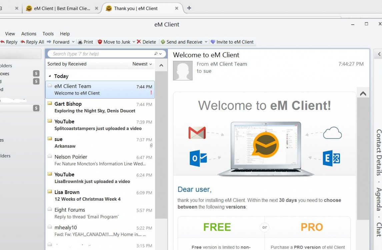Open the Chat sidebar tab
This screenshot has width=382, height=250.
tap(379, 229)
